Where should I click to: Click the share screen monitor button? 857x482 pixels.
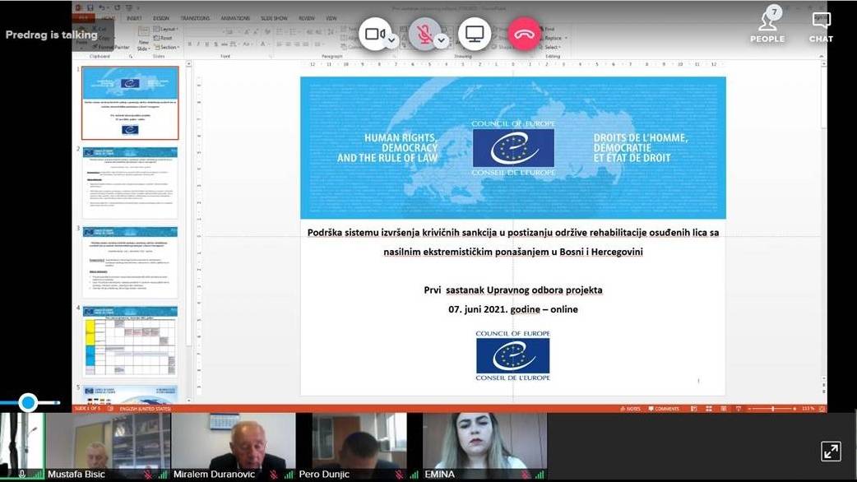(x=474, y=34)
